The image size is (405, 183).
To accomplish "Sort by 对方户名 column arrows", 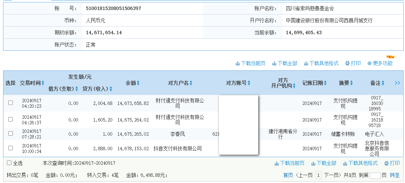I will pos(191,83).
